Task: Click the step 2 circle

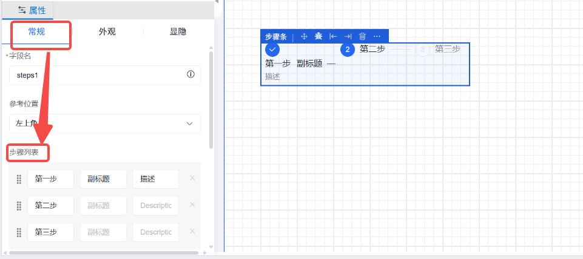Action: pyautogui.click(x=348, y=50)
